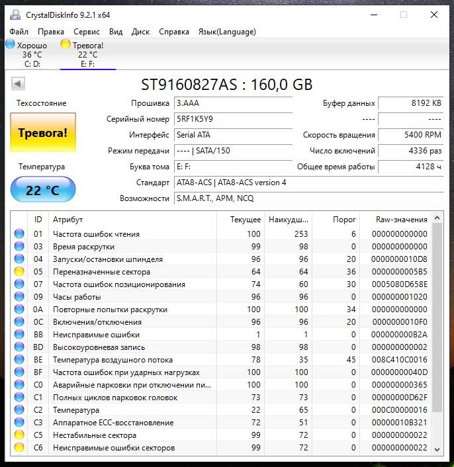Select raw value 0000000005B5 for reallocated sectors
The height and width of the screenshot is (467, 454).
[x=399, y=272]
